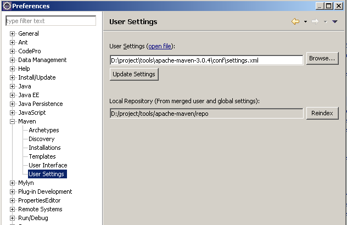Select the Maven category label
This screenshot has height=225, width=347.
[27, 121]
